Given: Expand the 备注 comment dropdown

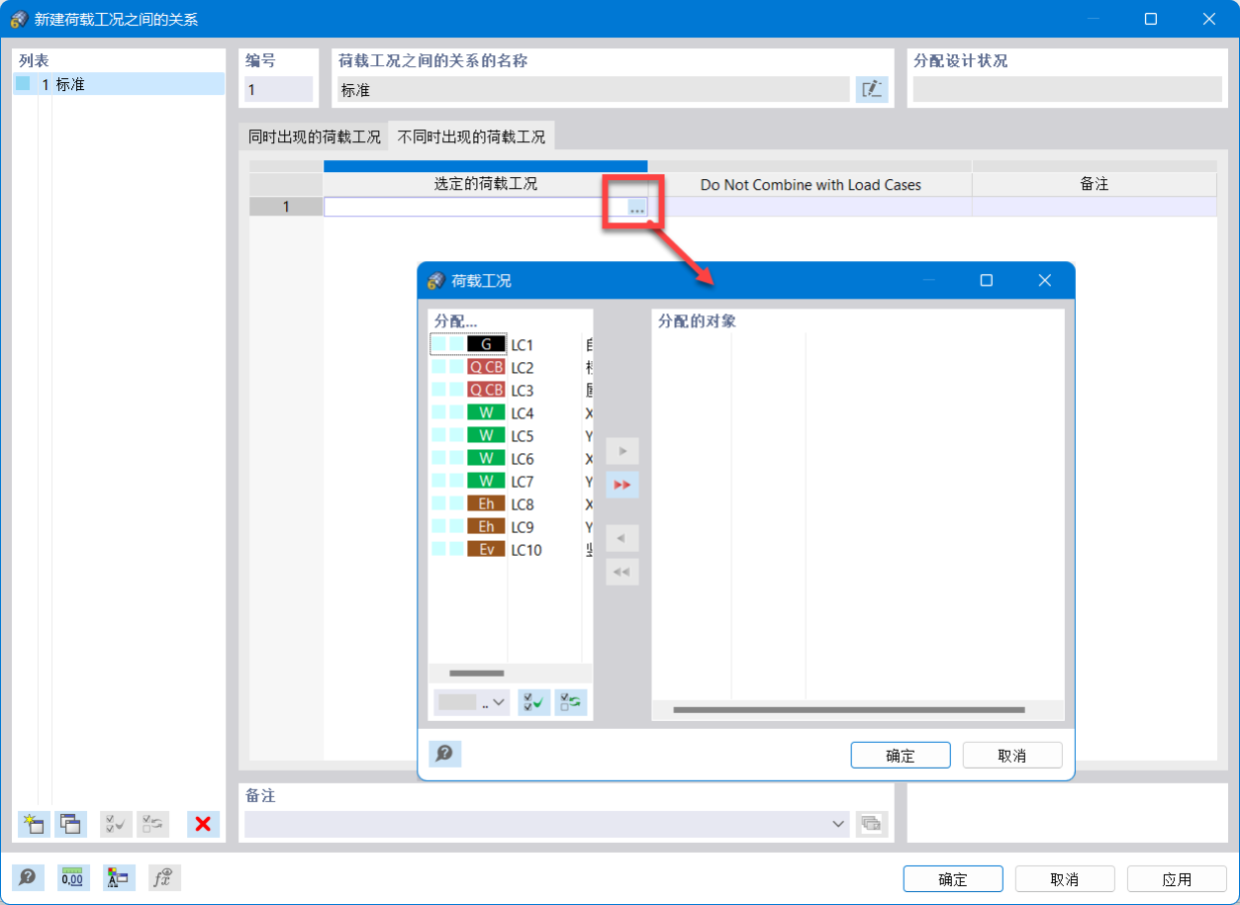Looking at the screenshot, I should (839, 823).
